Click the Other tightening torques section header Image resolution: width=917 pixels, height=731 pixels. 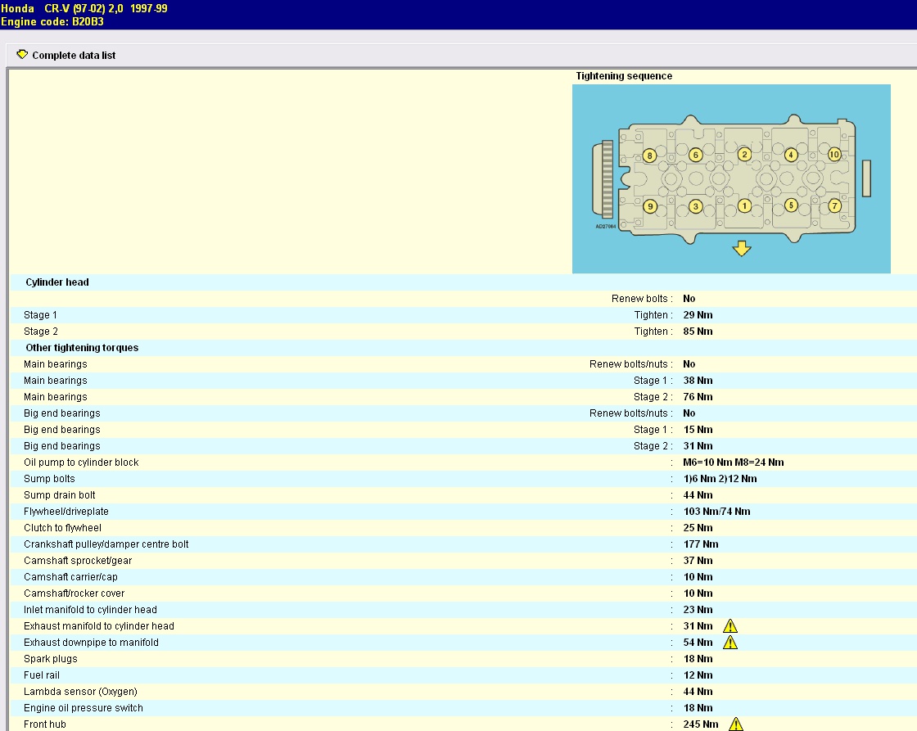pyautogui.click(x=82, y=348)
